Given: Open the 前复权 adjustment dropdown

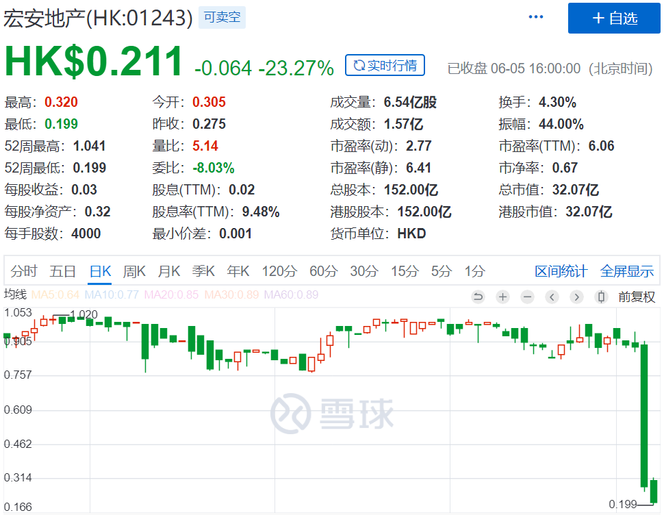Looking at the screenshot, I should (636, 297).
